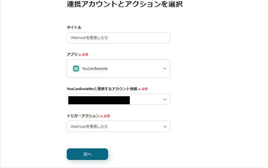Click the YouCanBookMe app icon
This screenshot has height=168, width=268.
pos(76,69)
